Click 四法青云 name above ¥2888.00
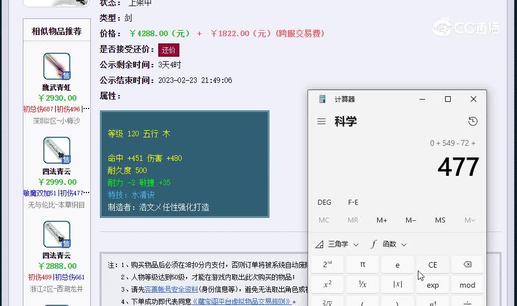Image resolution: width=517 pixels, height=306 pixels. click(x=56, y=255)
